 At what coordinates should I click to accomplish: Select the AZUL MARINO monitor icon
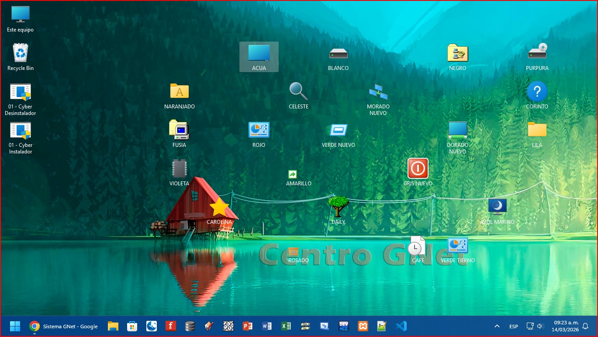(497, 207)
